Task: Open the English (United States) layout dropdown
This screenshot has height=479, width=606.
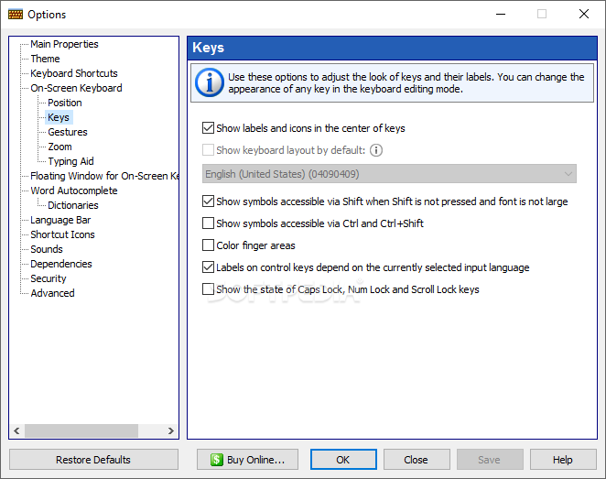Action: point(389,174)
